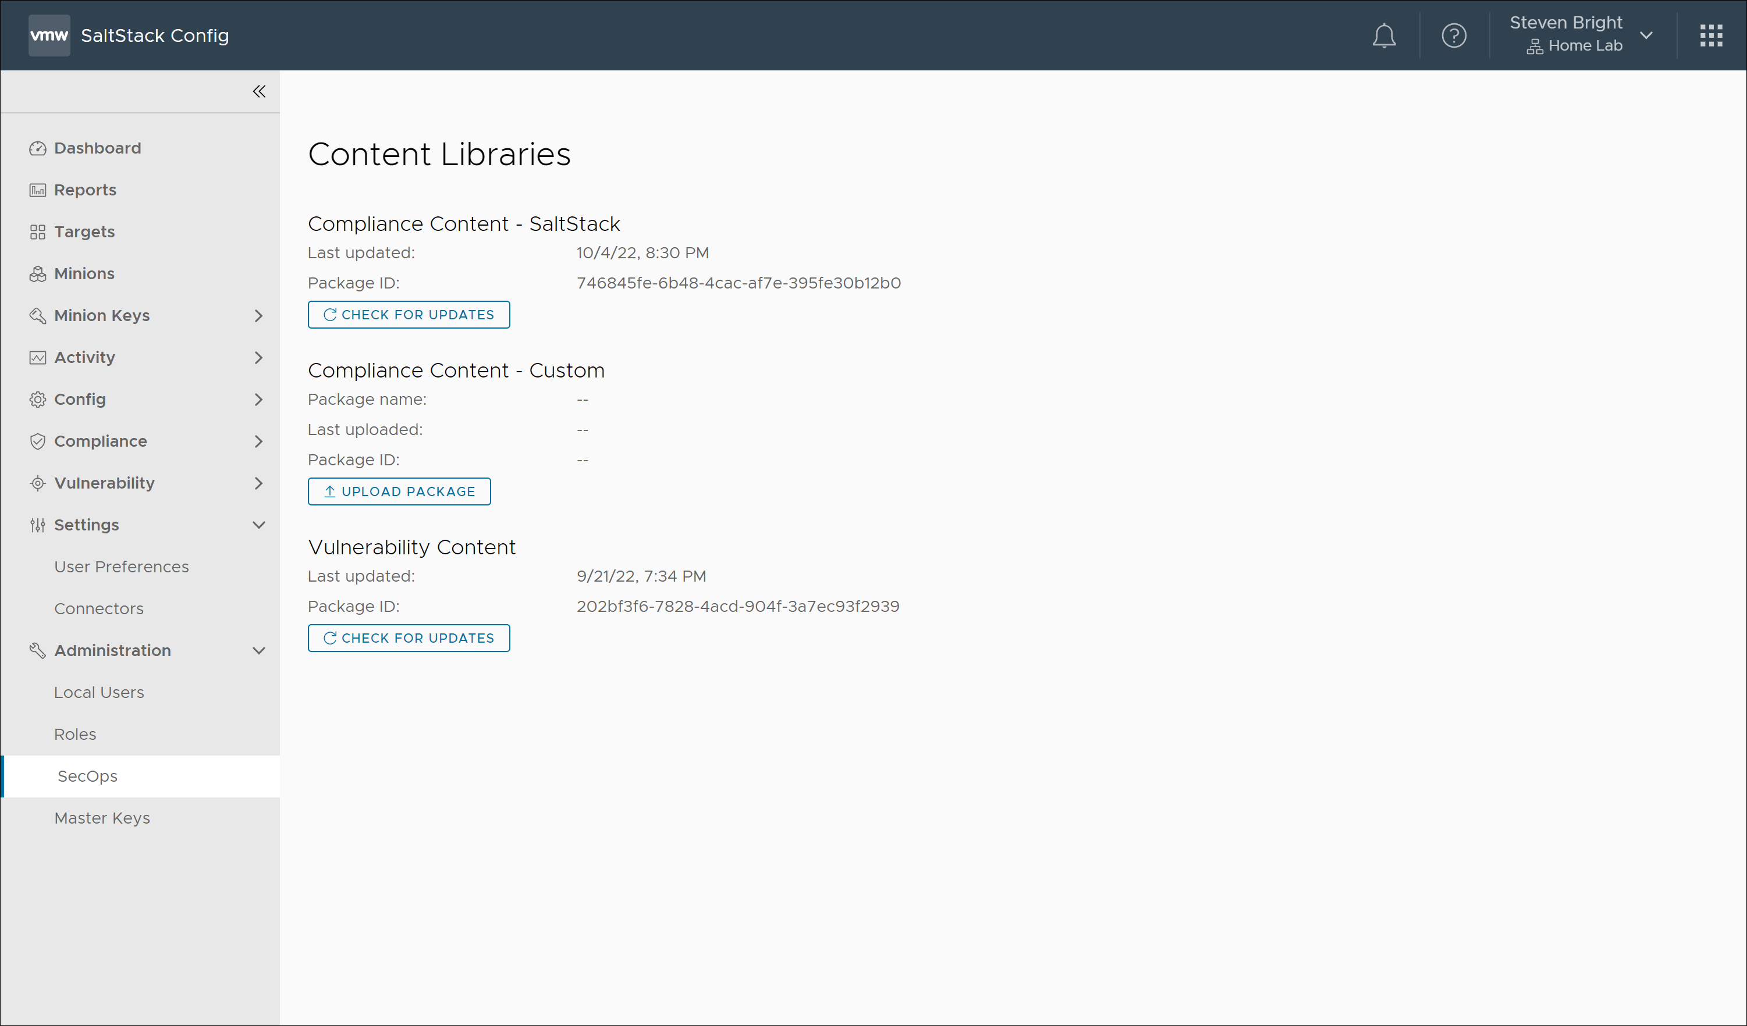The image size is (1747, 1026).
Task: Open the Master Keys page
Action: point(102,817)
